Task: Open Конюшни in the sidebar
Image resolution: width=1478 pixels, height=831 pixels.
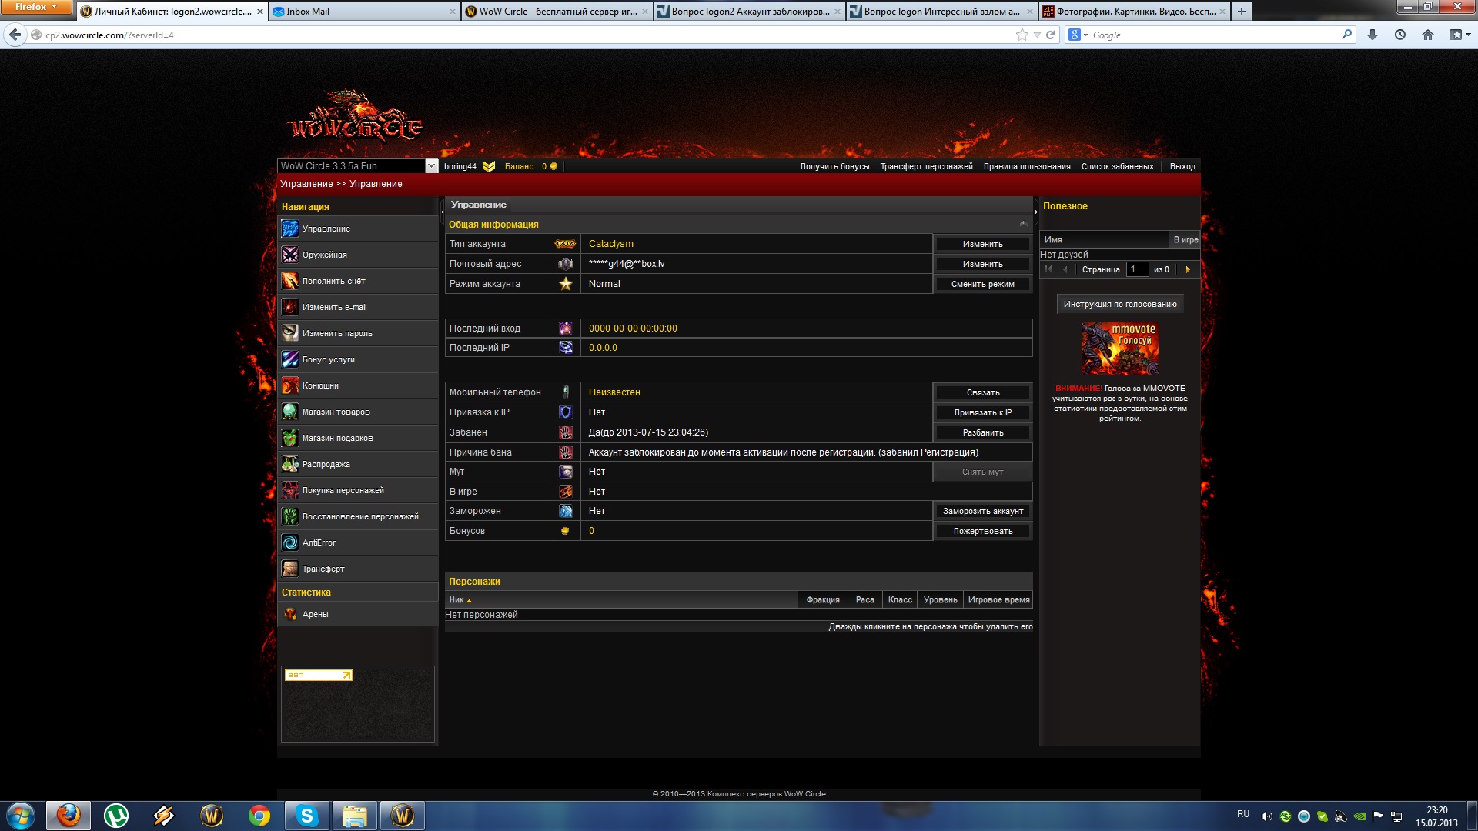Action: pos(357,385)
